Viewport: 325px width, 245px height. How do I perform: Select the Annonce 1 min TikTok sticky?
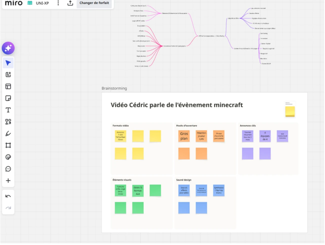pos(120,136)
